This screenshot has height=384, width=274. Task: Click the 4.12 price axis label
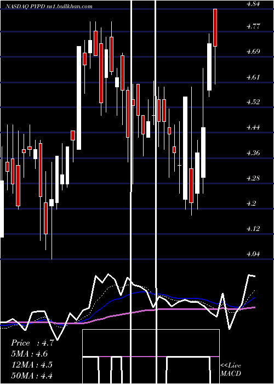253,229
